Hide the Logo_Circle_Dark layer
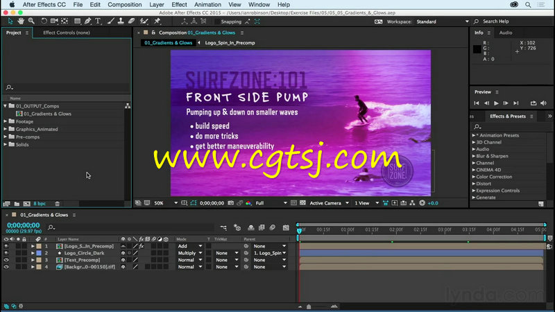This screenshot has width=555, height=312. [6, 253]
